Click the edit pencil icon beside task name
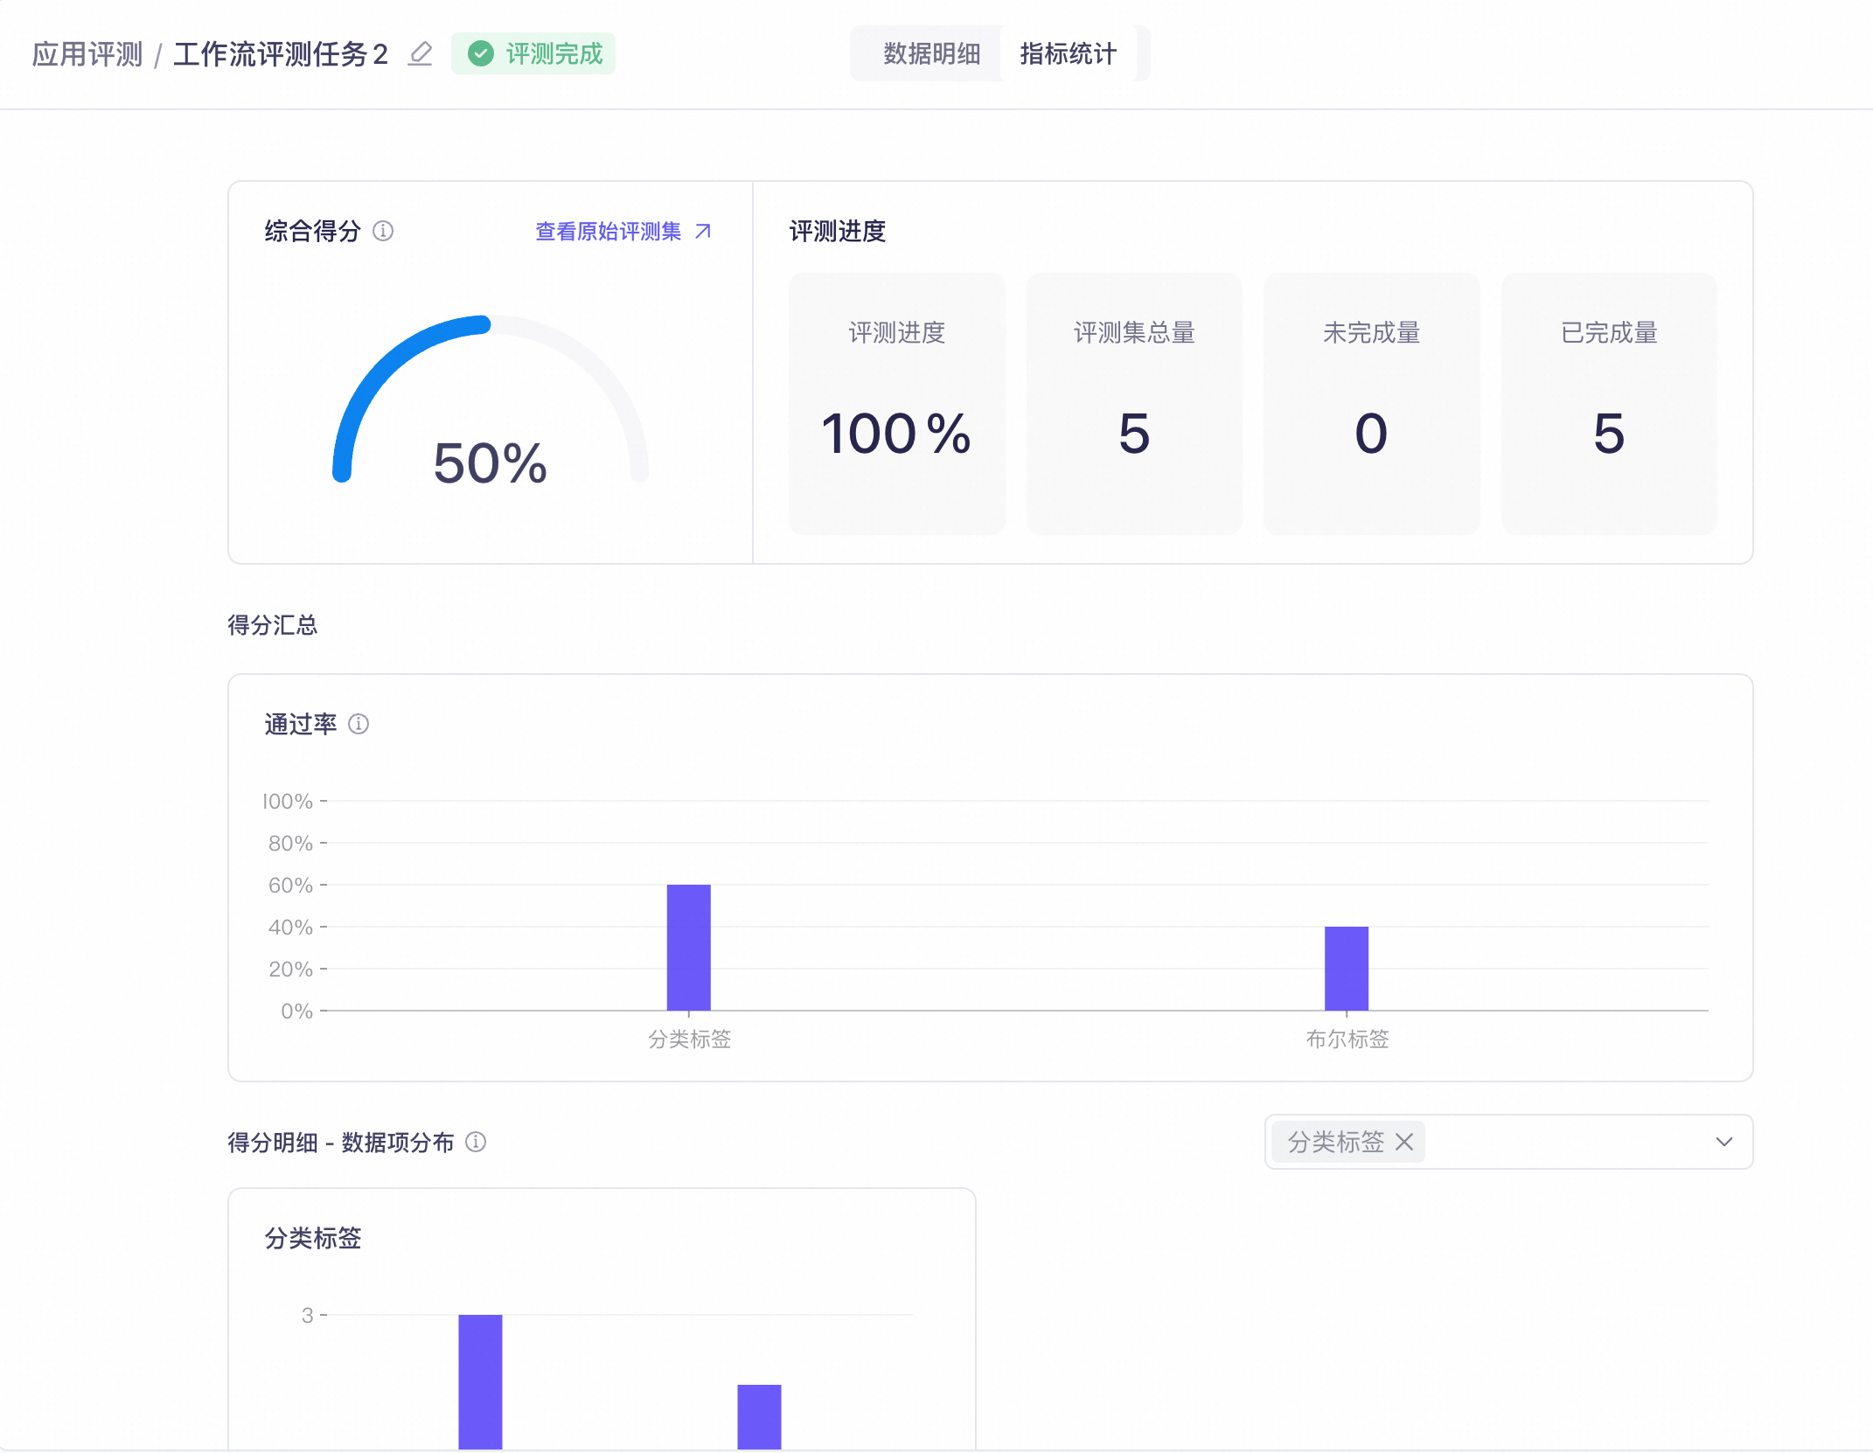This screenshot has width=1873, height=1453. 421,54
